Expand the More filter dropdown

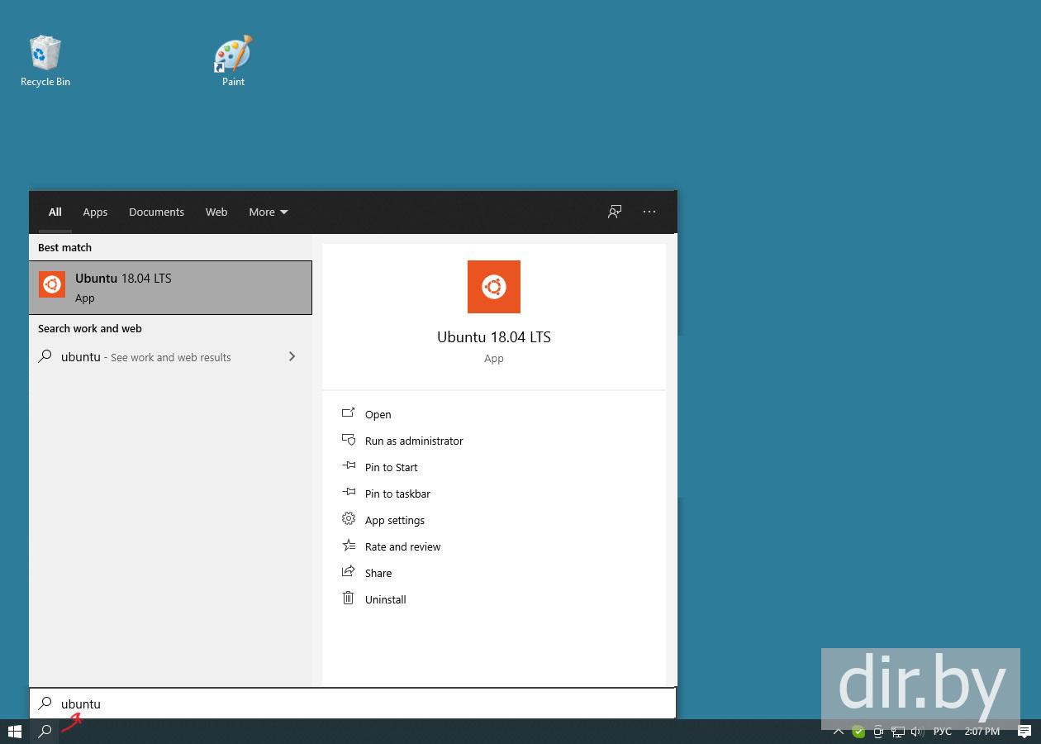[269, 212]
